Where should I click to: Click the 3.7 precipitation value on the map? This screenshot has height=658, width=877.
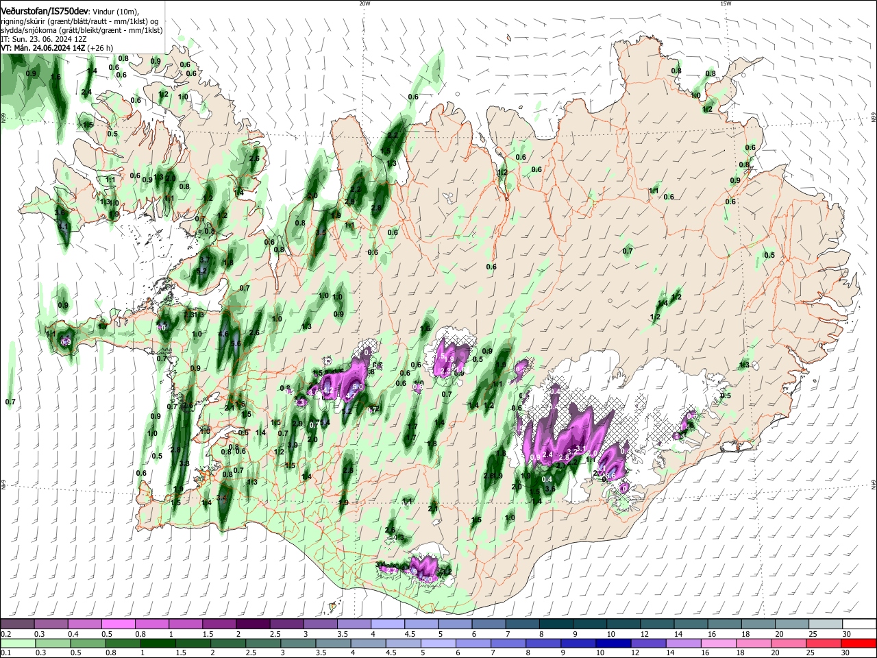tap(204, 260)
